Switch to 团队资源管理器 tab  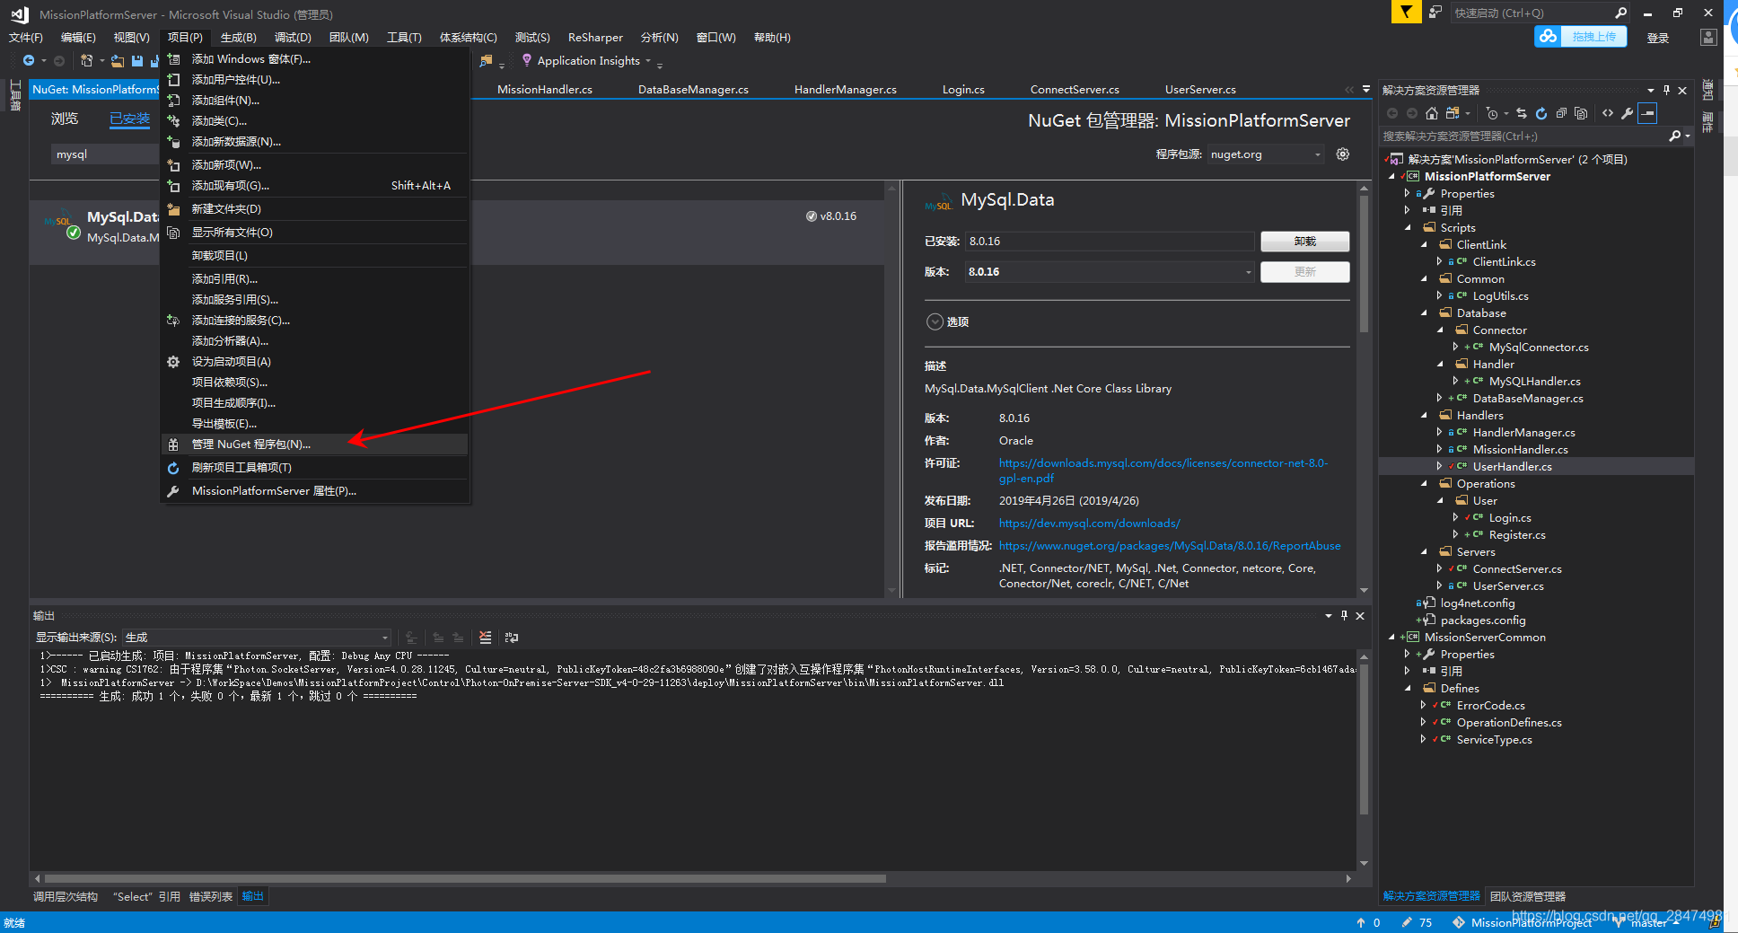click(x=1527, y=896)
